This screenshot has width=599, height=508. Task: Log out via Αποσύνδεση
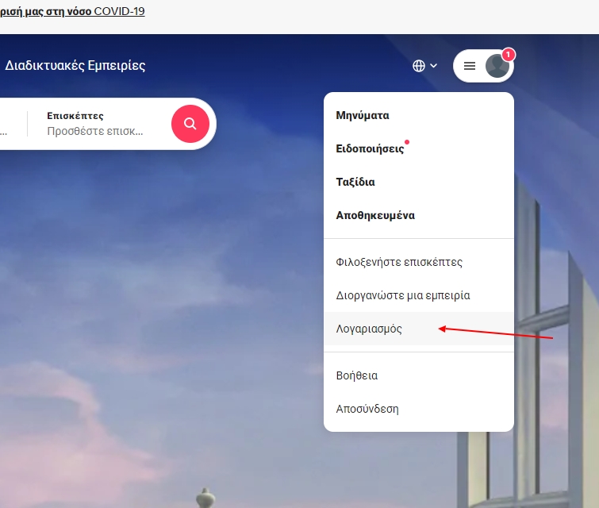point(367,410)
